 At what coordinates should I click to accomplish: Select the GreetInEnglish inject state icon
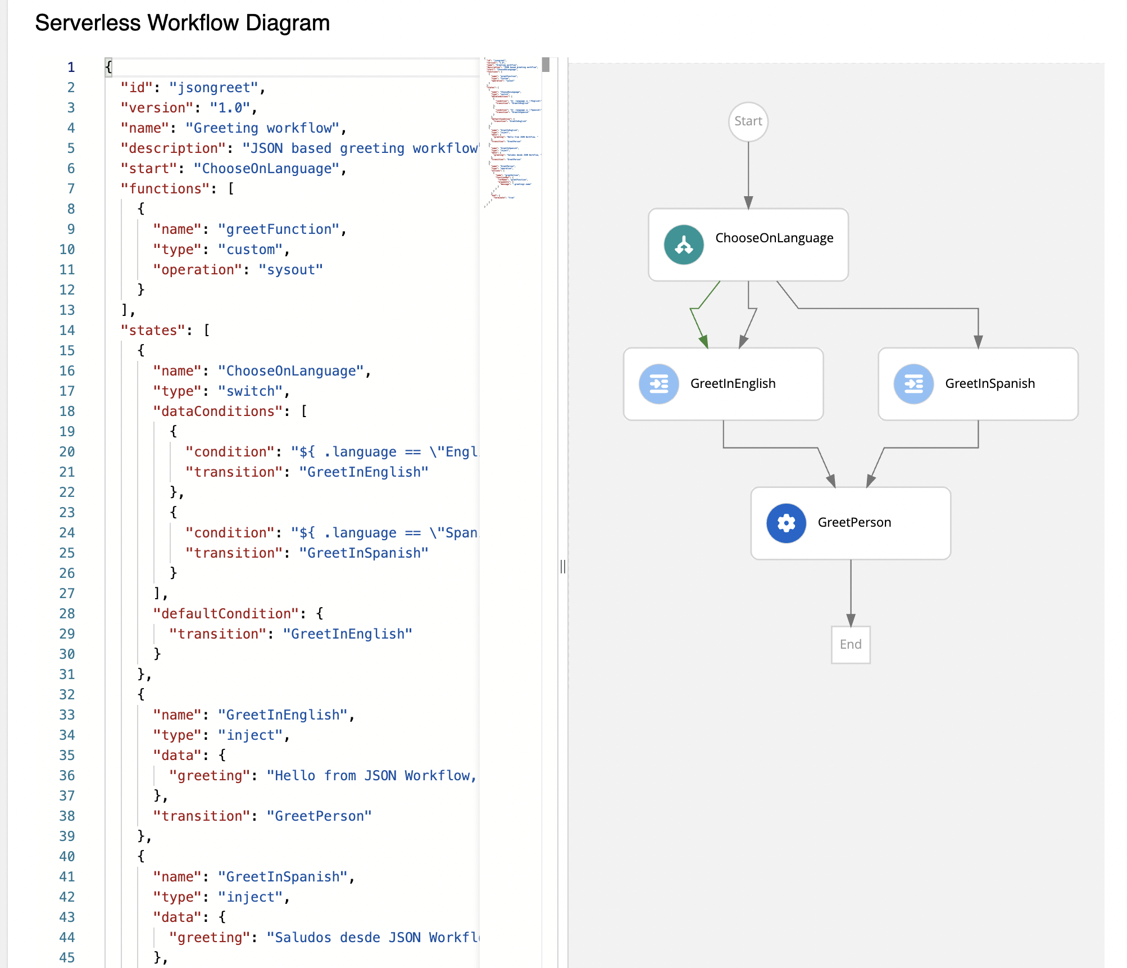(658, 383)
